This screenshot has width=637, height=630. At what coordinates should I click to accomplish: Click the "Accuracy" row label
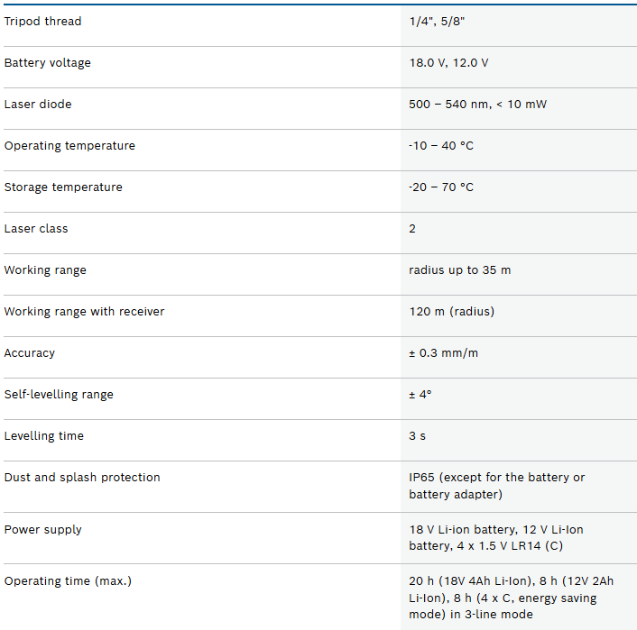[30, 352]
